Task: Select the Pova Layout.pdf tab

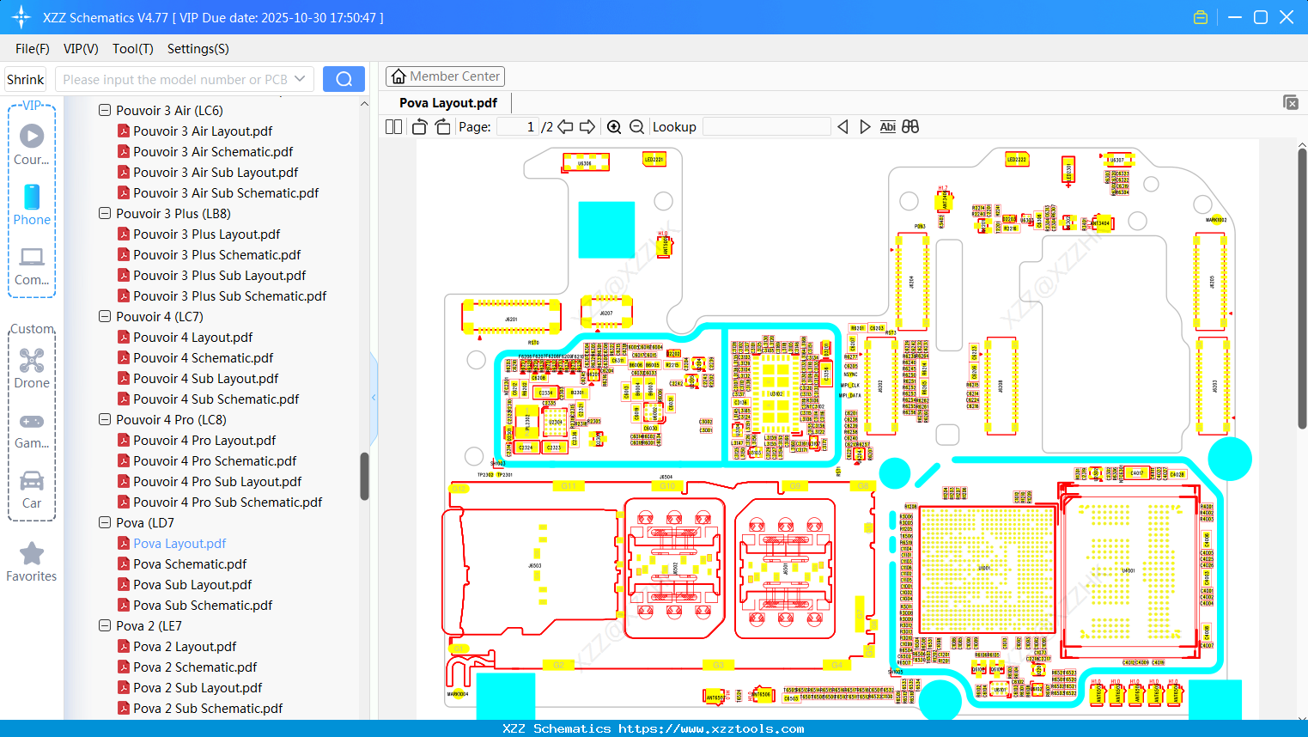Action: point(448,103)
